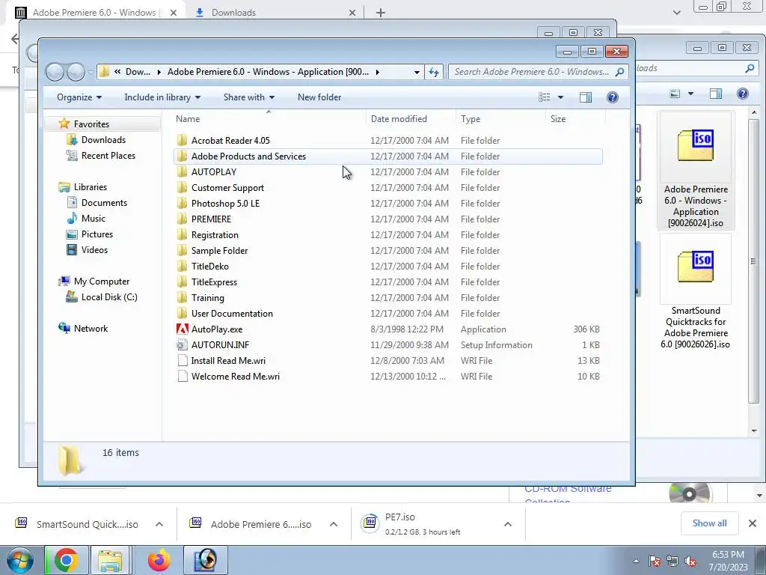Click New folder button
The width and height of the screenshot is (766, 575).
(319, 97)
